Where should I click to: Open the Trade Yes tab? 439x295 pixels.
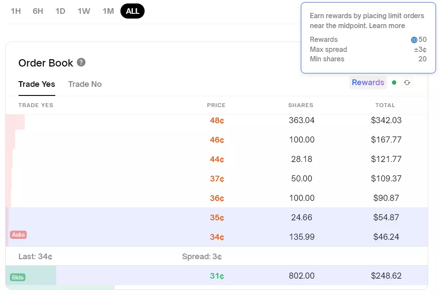(37, 84)
